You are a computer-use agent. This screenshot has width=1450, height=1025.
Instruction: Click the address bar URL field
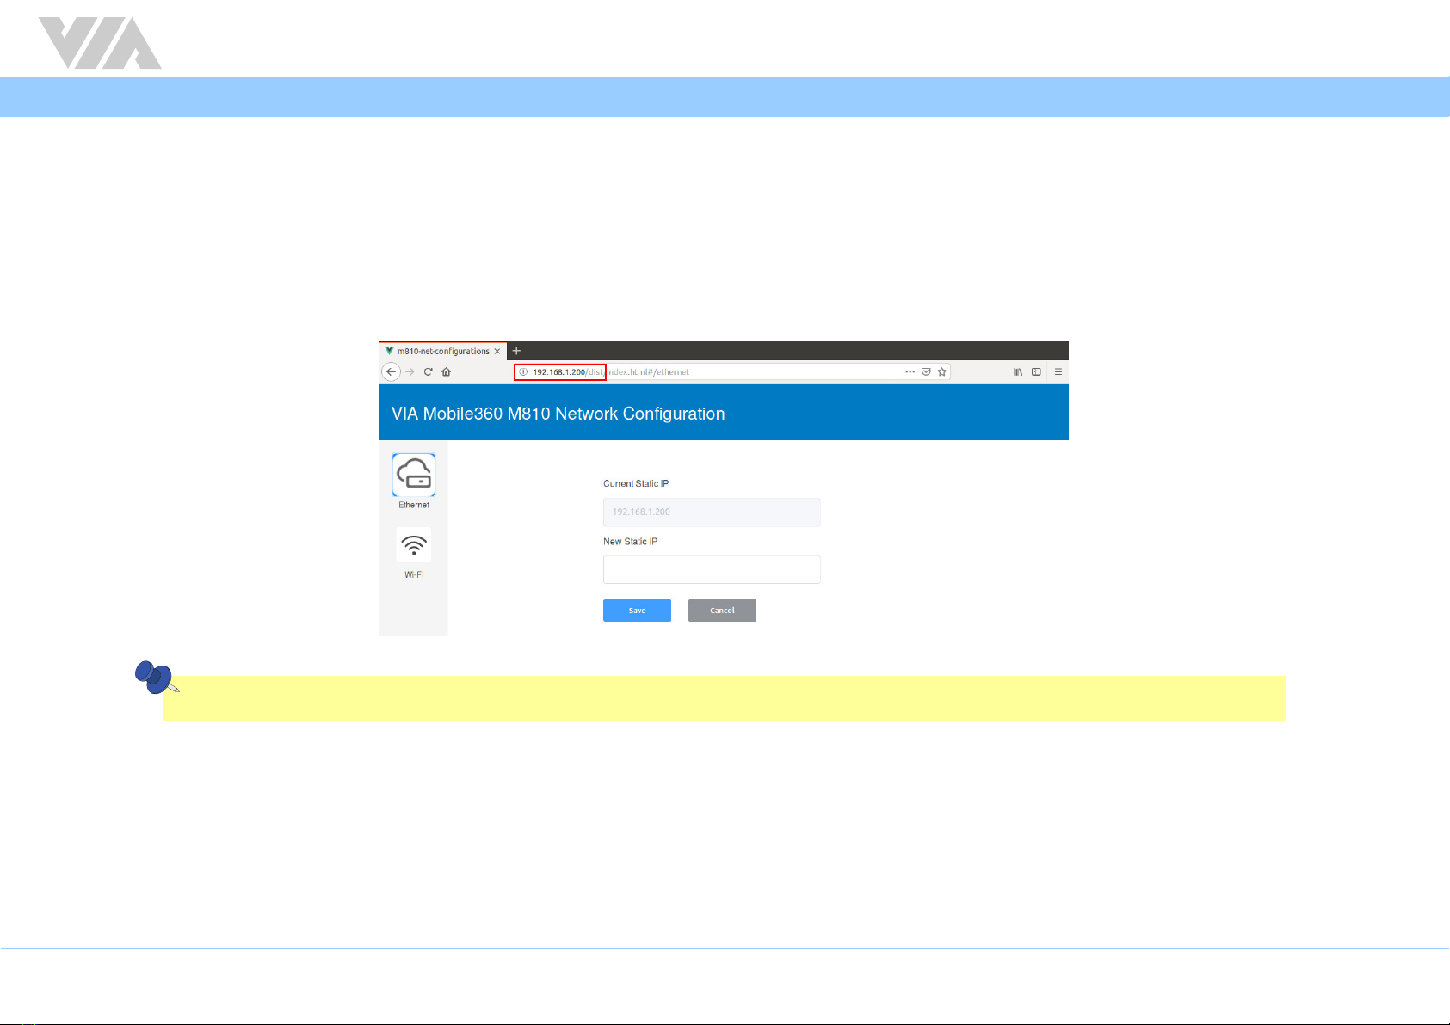pos(731,372)
